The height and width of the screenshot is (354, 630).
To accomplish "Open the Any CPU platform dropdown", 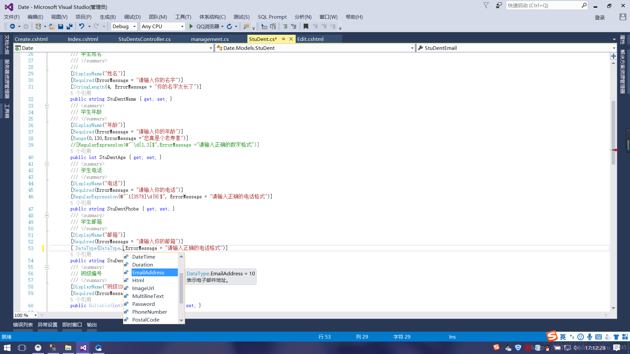I will (x=182, y=27).
